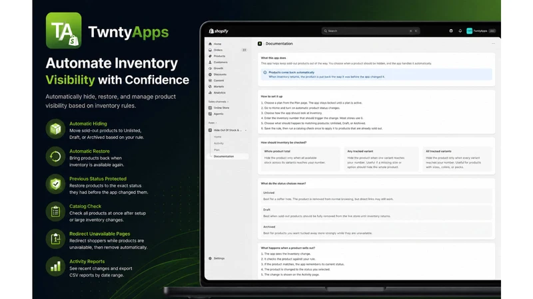
Task: Click the Settings gear icon
Action: click(x=210, y=258)
